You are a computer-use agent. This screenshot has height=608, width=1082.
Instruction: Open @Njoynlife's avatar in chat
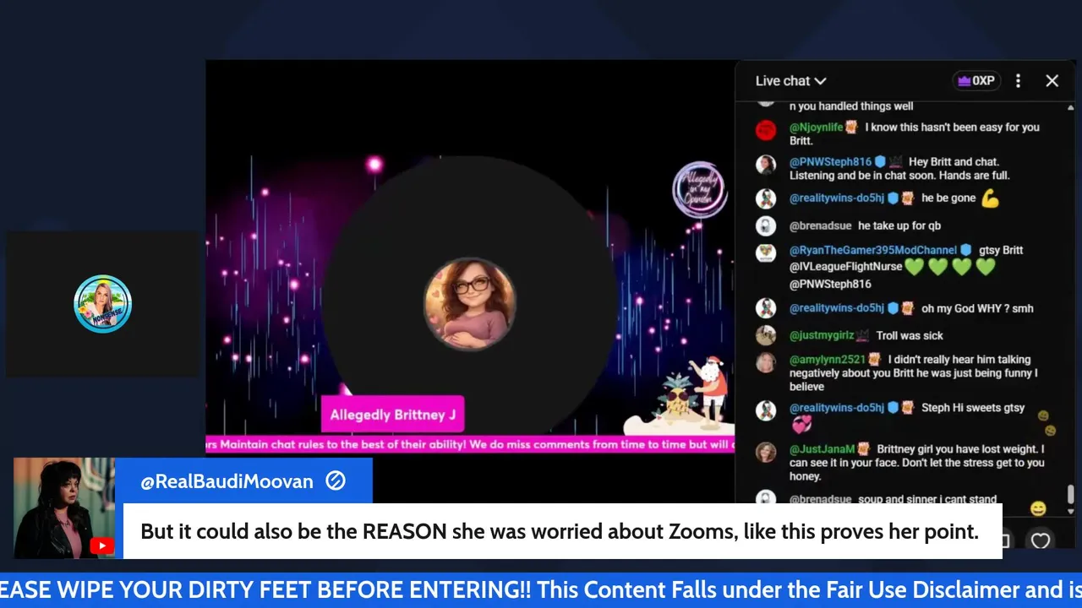click(x=766, y=130)
